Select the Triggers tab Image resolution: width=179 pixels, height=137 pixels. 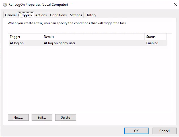click(x=26, y=15)
